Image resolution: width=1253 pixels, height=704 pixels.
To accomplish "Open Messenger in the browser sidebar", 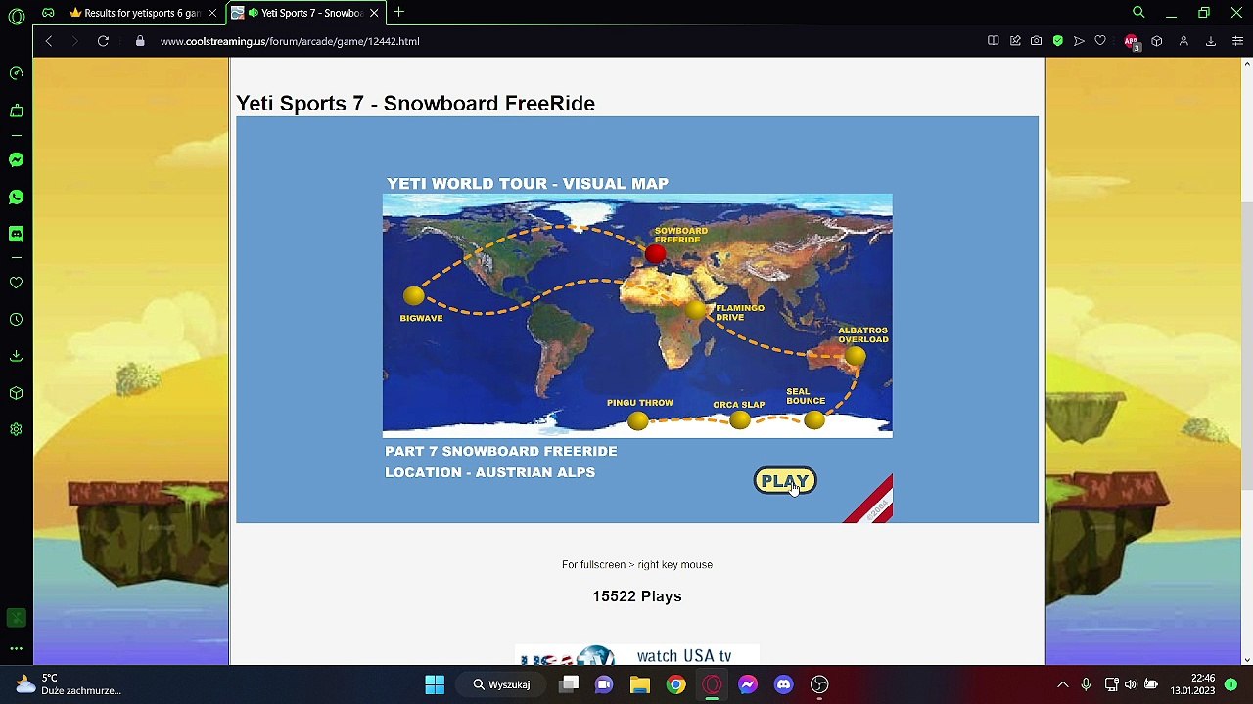I will (16, 159).
